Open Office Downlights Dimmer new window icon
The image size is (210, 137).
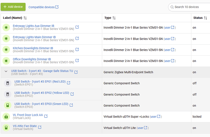pos(77,60)
